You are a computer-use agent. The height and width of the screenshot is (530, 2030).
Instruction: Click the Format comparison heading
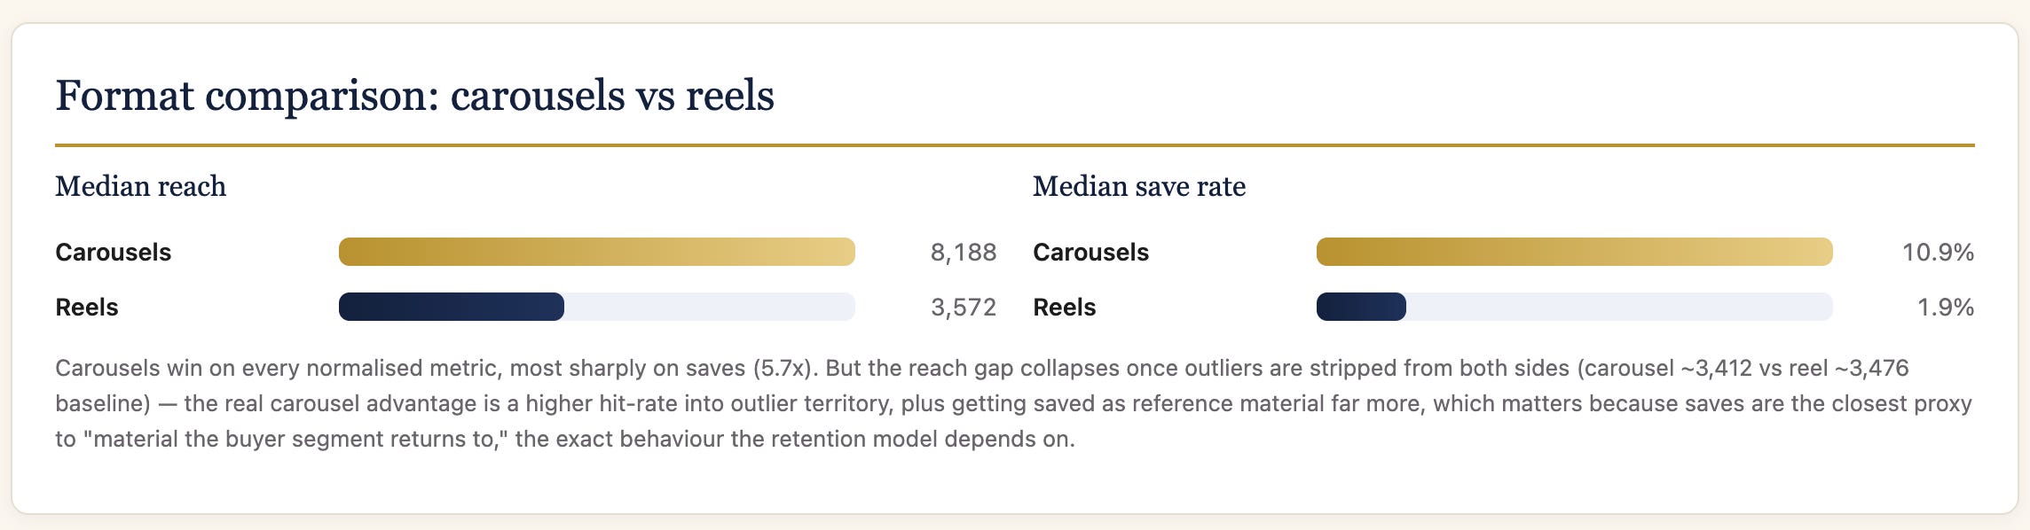tap(414, 96)
